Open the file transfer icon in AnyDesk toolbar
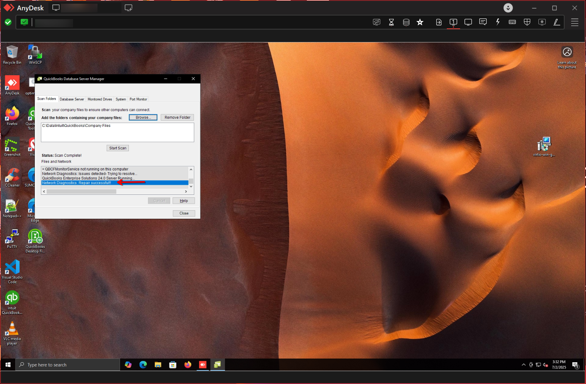 click(x=439, y=22)
